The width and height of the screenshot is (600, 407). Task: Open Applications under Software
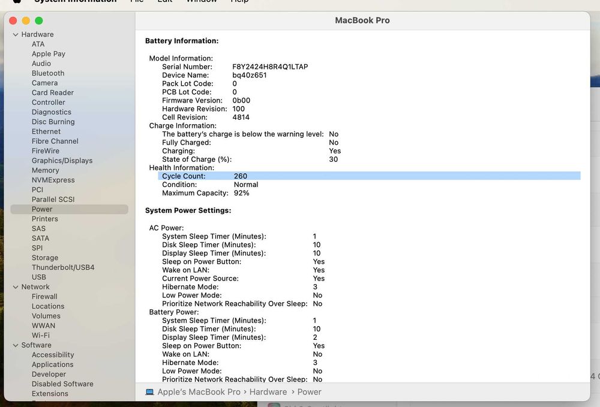click(x=52, y=364)
